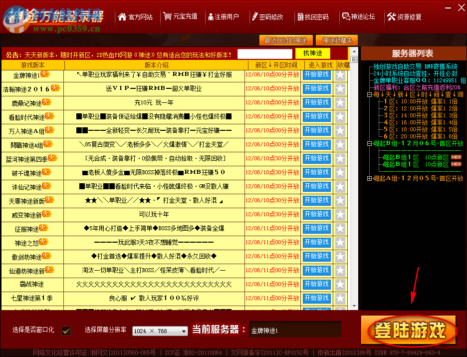Star the 诛仙记神途 row
This screenshot has width=467, height=357.
(340, 187)
